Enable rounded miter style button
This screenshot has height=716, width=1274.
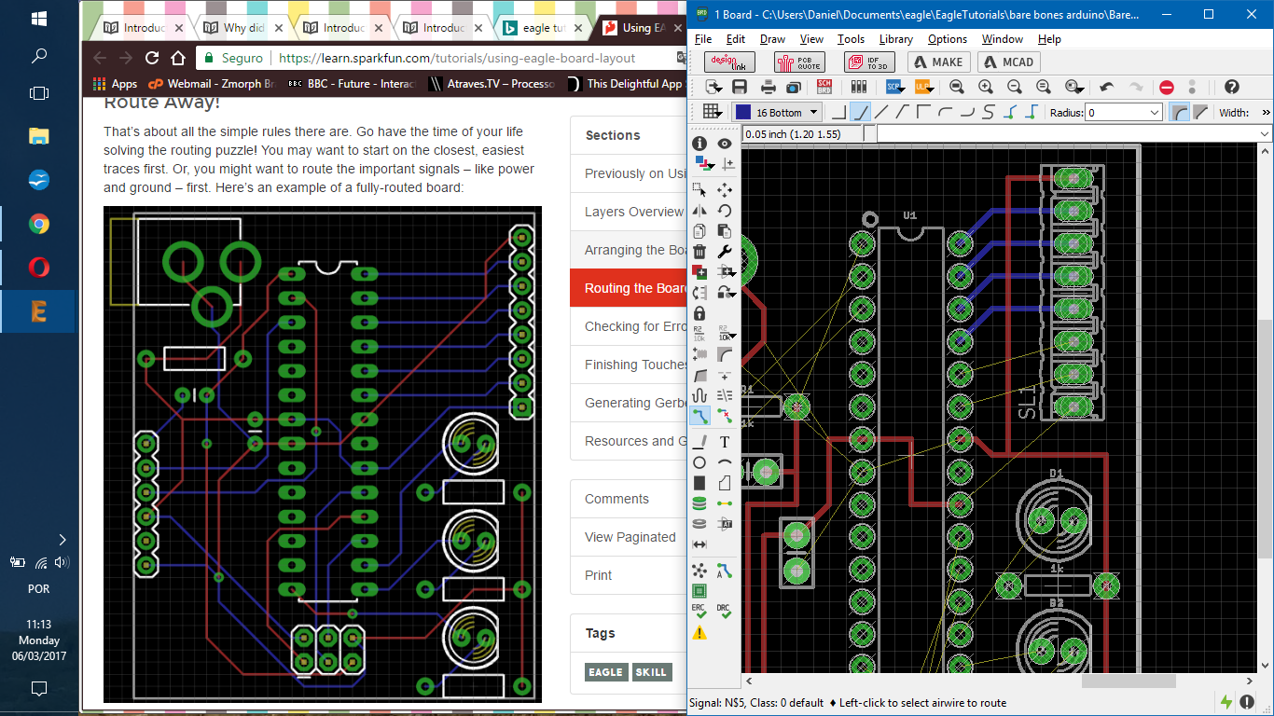pyautogui.click(x=1179, y=113)
